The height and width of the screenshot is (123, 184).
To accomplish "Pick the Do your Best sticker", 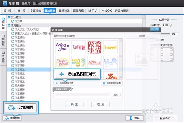I will 63,62.
